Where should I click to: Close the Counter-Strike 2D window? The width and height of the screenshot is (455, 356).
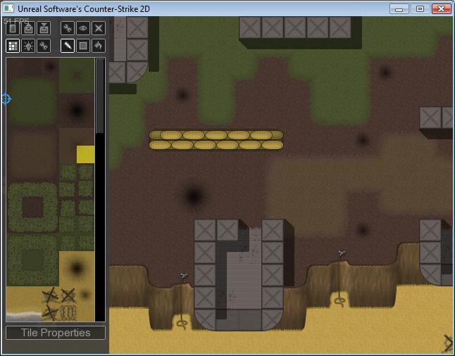(x=441, y=9)
